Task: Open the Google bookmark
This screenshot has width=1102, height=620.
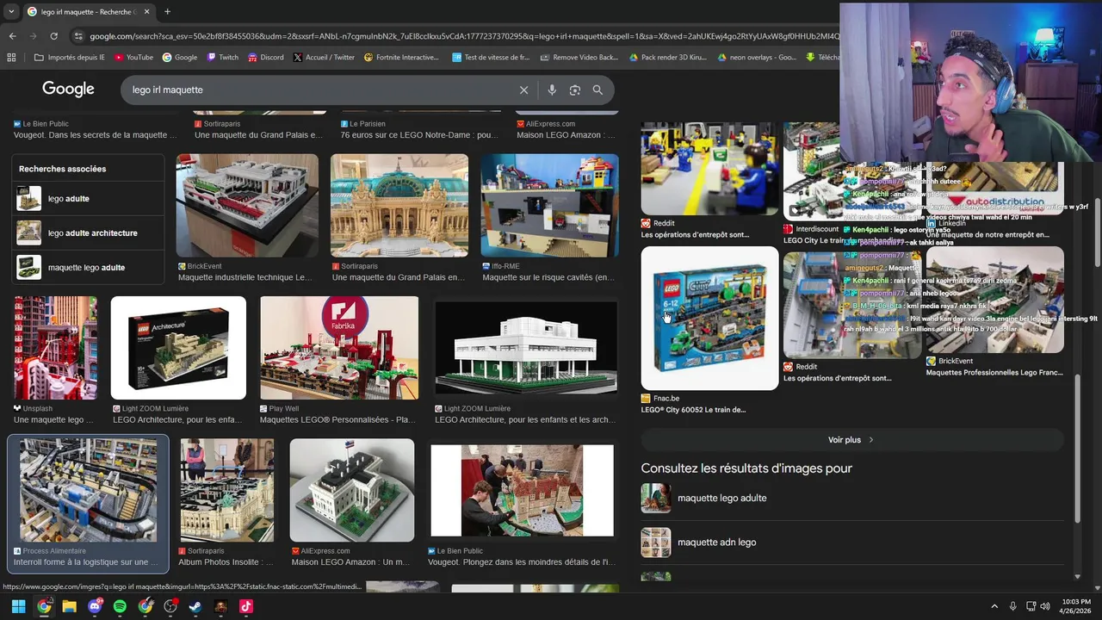Action: point(179,58)
